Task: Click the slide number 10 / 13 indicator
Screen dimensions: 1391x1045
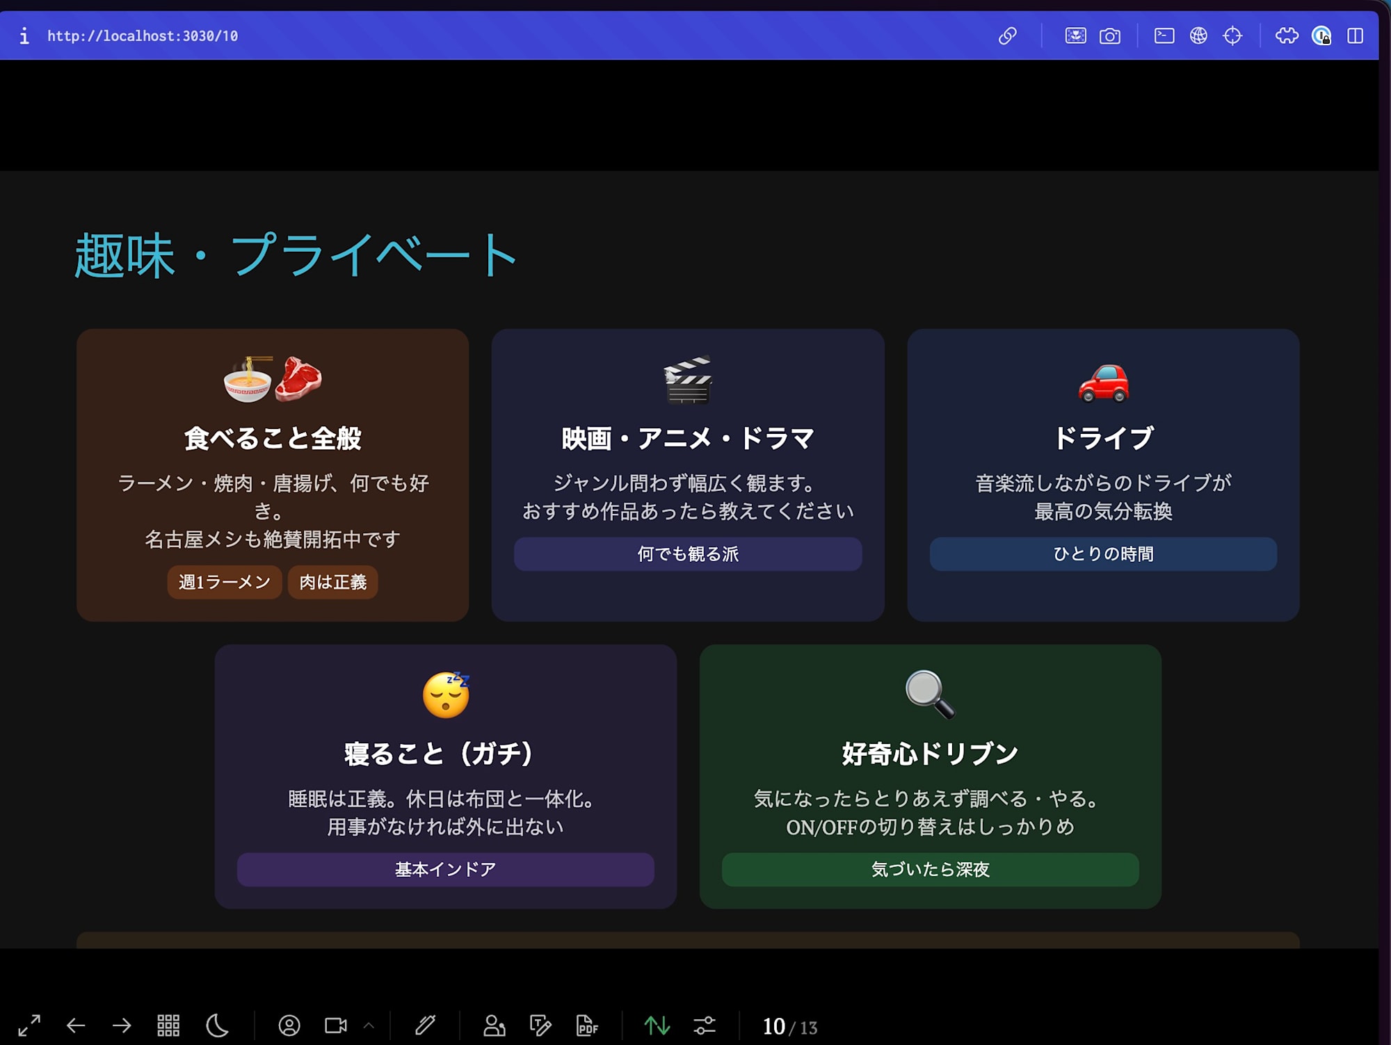Action: [x=789, y=1027]
